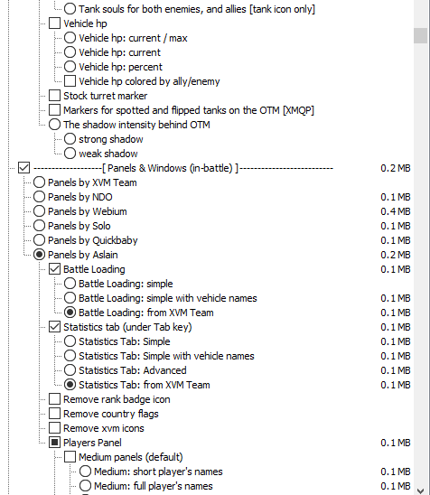Select The shadow intensity behind OTM radio

[x=54, y=125]
